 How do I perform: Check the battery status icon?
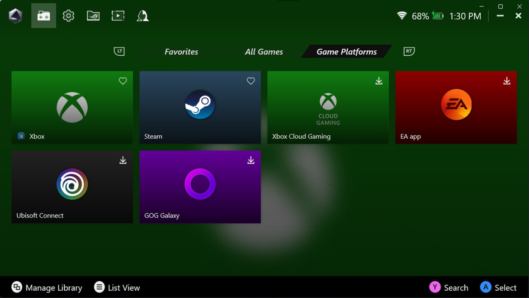(438, 15)
